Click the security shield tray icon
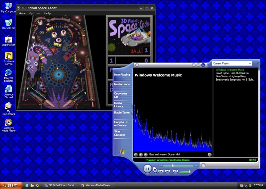 pos(250,186)
